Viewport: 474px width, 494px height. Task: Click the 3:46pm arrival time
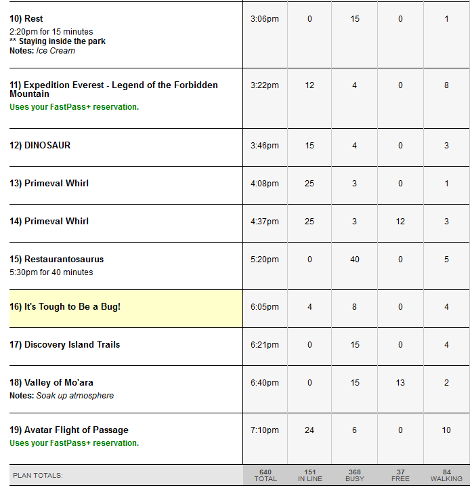265,146
